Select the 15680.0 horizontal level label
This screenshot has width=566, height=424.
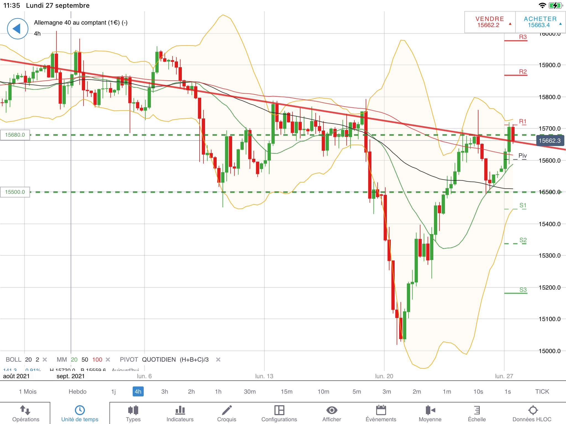(15, 135)
